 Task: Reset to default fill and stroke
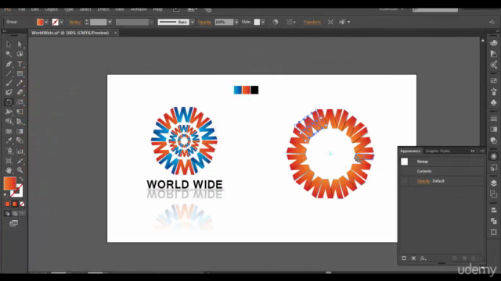click(5, 194)
